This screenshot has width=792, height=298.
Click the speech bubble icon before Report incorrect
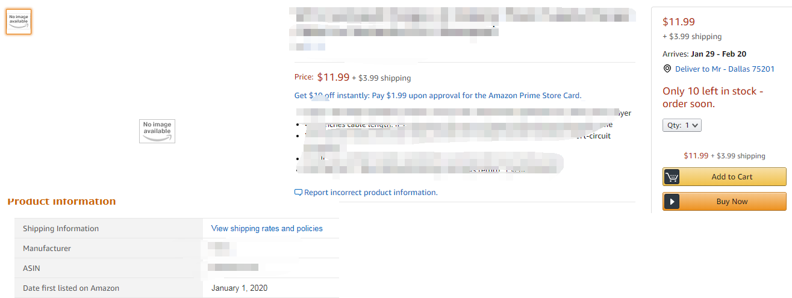click(x=298, y=193)
